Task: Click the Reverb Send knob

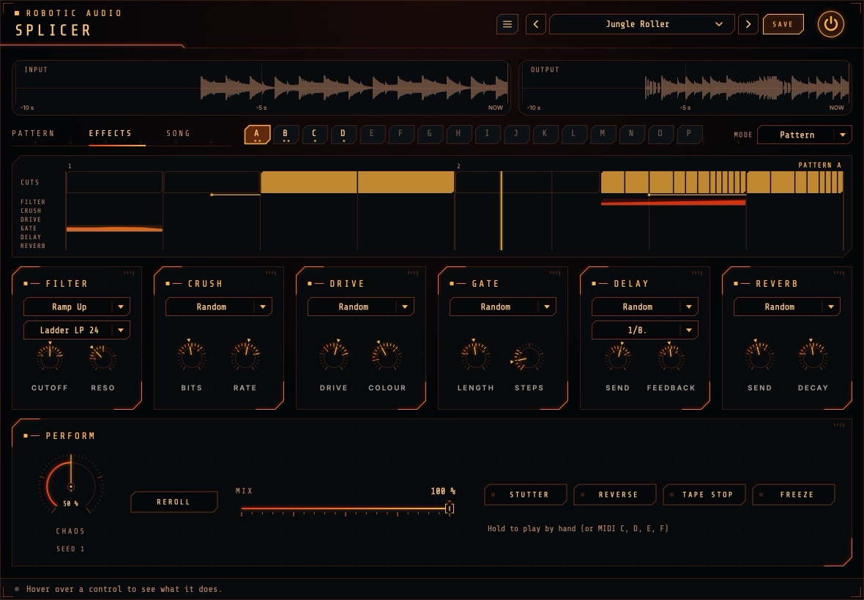Action: click(x=760, y=358)
